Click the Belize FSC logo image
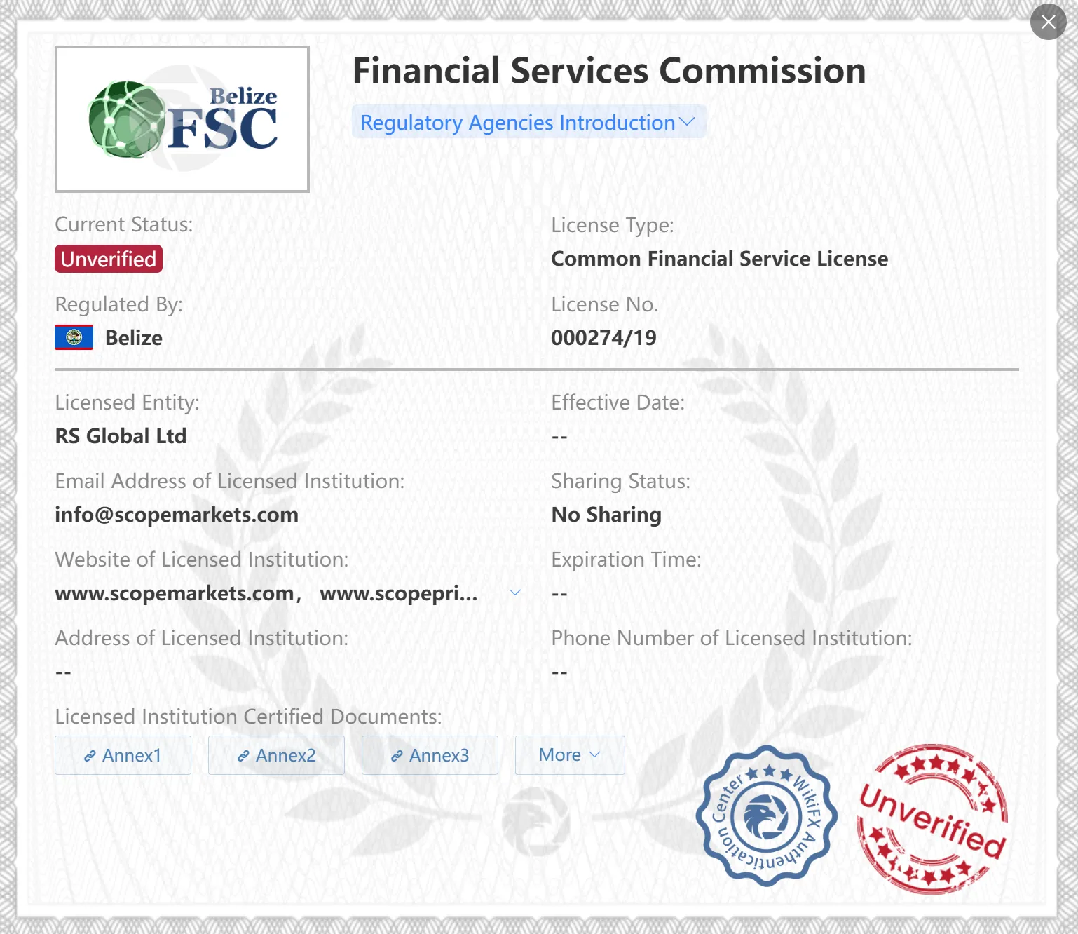The width and height of the screenshot is (1078, 934). pos(182,119)
